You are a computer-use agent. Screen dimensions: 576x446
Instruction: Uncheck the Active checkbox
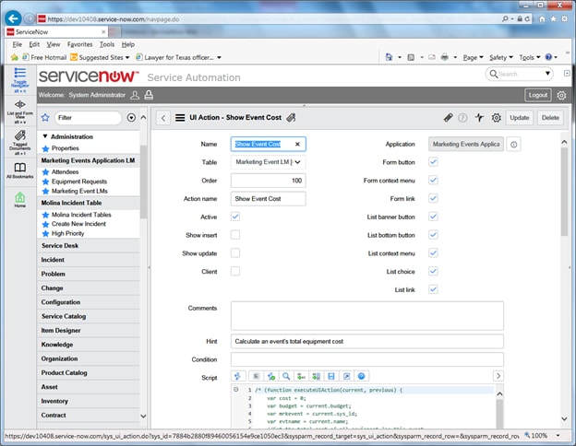pos(235,216)
